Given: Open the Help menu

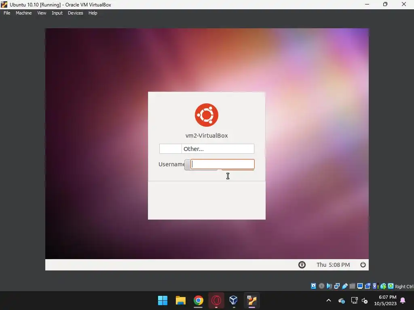Looking at the screenshot, I should pos(93,13).
